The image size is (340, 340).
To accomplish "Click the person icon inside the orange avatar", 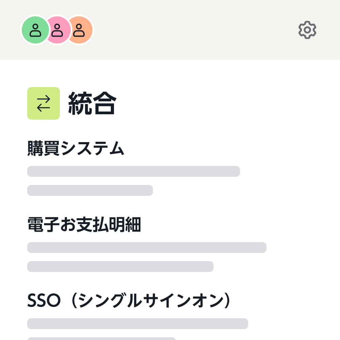I will click(x=79, y=30).
